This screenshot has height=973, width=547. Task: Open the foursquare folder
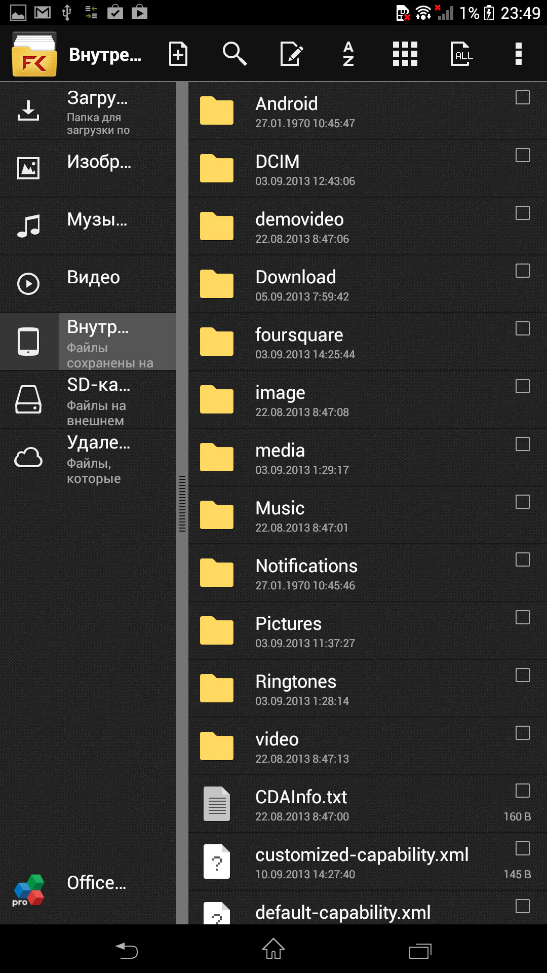click(x=324, y=342)
